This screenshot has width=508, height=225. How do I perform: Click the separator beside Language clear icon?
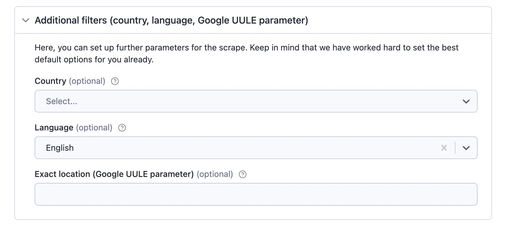click(x=455, y=148)
